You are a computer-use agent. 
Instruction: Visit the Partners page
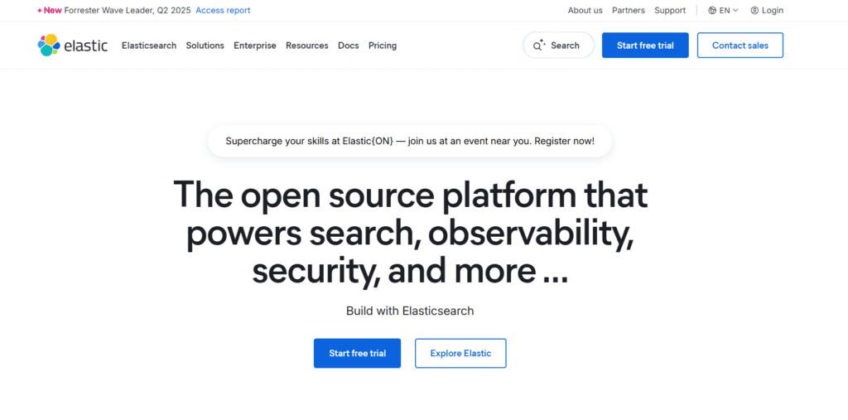[629, 11]
